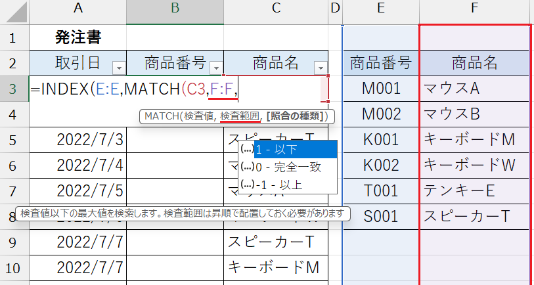Screen dimensions: 534x285
Task: Select column C header
Action: pos(276,12)
